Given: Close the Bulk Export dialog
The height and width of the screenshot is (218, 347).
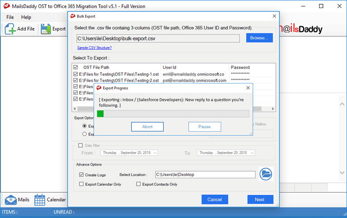Looking at the screenshot, I should [x=274, y=16].
